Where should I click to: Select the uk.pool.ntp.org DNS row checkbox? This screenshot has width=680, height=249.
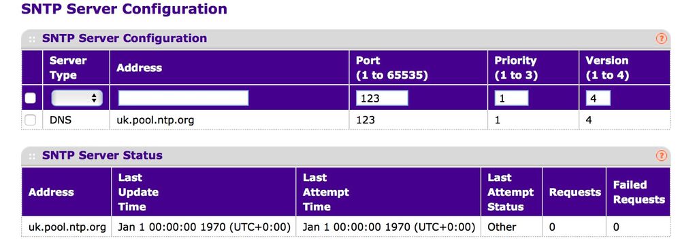pyautogui.click(x=30, y=120)
